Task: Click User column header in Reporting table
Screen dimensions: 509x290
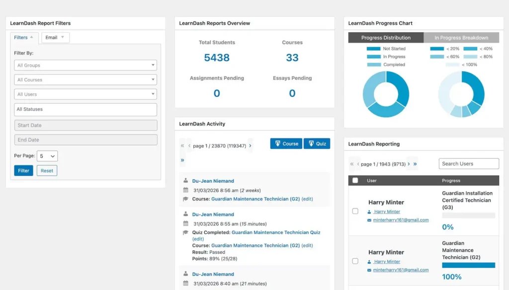Action: (372, 181)
